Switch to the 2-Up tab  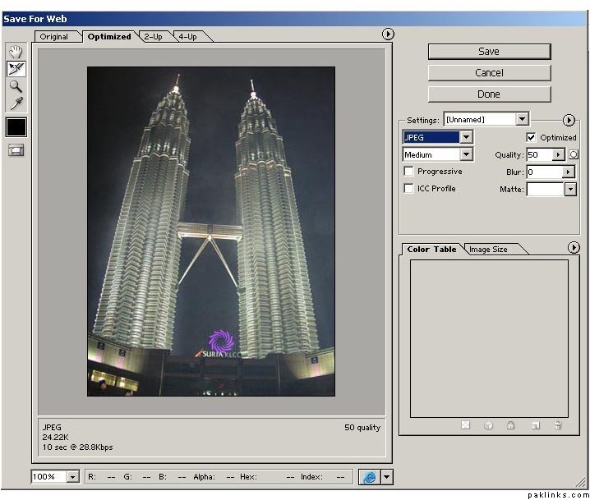point(153,36)
